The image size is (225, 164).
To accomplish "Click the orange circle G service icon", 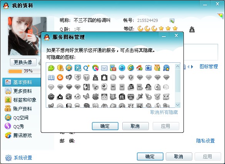I will click(x=60, y=77).
